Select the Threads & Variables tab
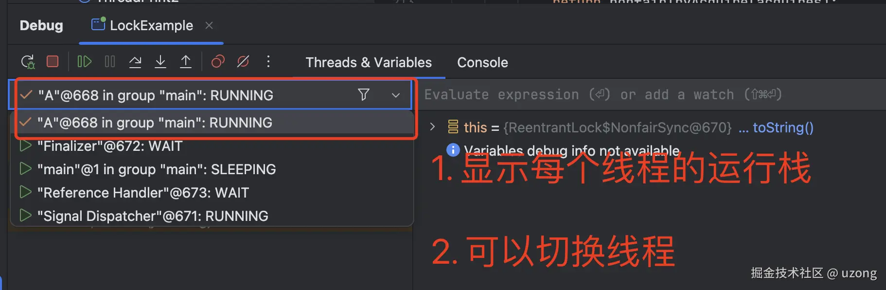This screenshot has height=290, width=886. pyautogui.click(x=369, y=62)
